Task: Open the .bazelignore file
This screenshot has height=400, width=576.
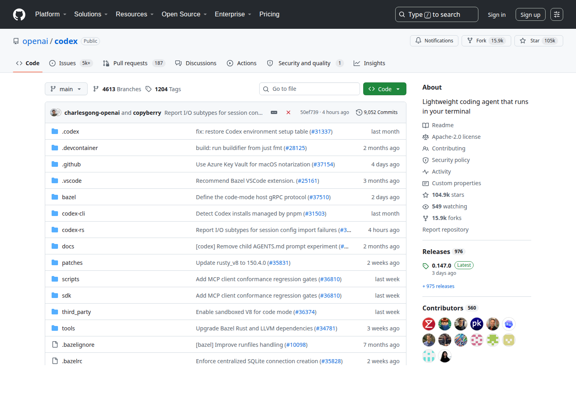Action: point(78,345)
